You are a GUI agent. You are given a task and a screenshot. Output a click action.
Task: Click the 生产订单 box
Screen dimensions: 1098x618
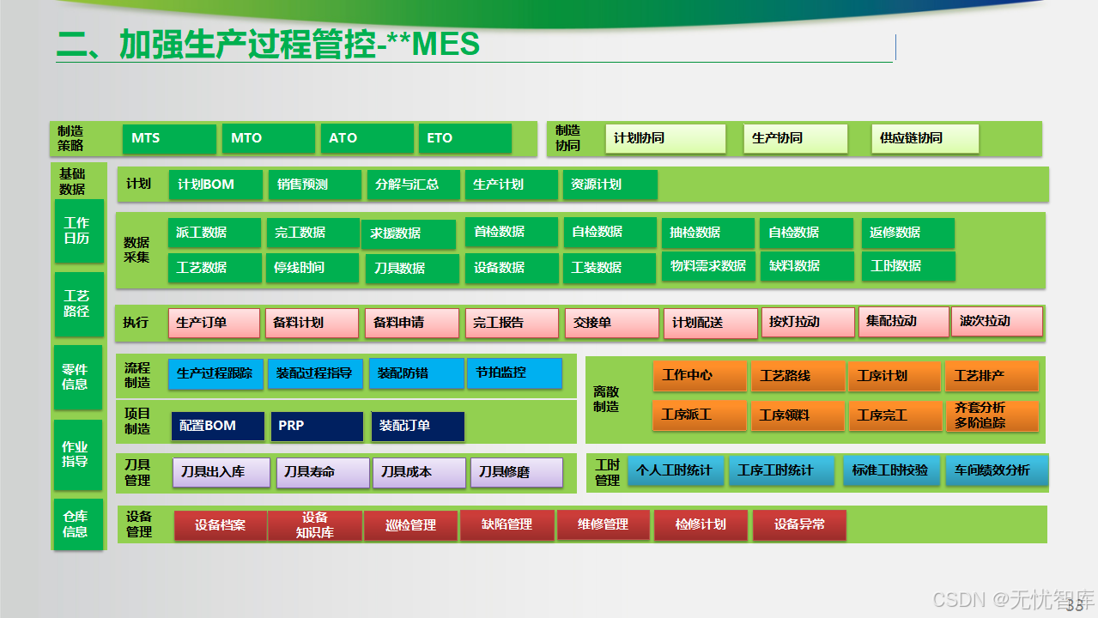[214, 323]
